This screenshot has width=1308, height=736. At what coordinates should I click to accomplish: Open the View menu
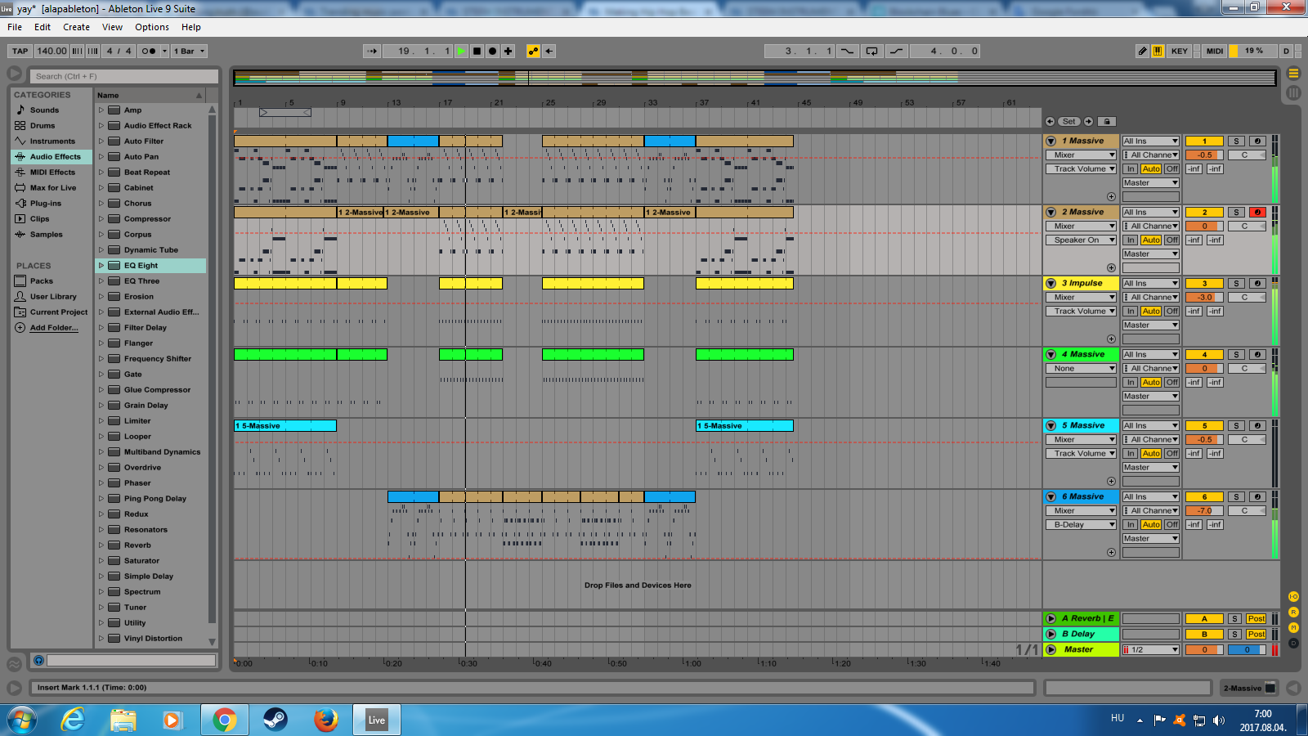tap(112, 27)
